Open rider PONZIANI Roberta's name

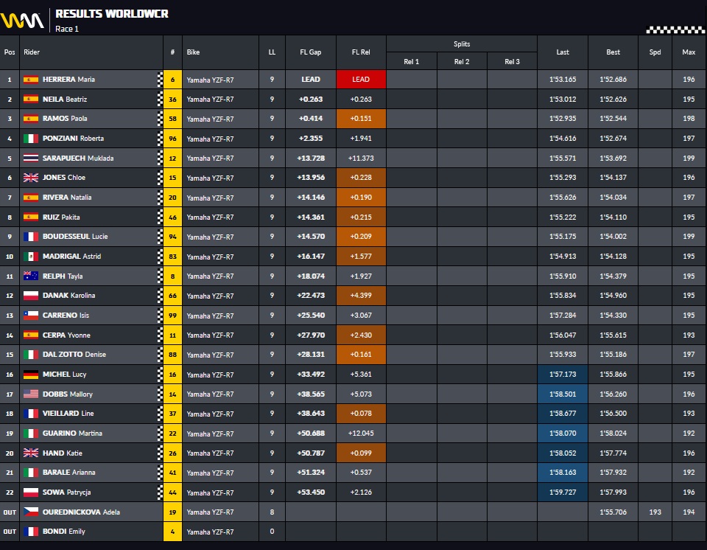point(73,139)
